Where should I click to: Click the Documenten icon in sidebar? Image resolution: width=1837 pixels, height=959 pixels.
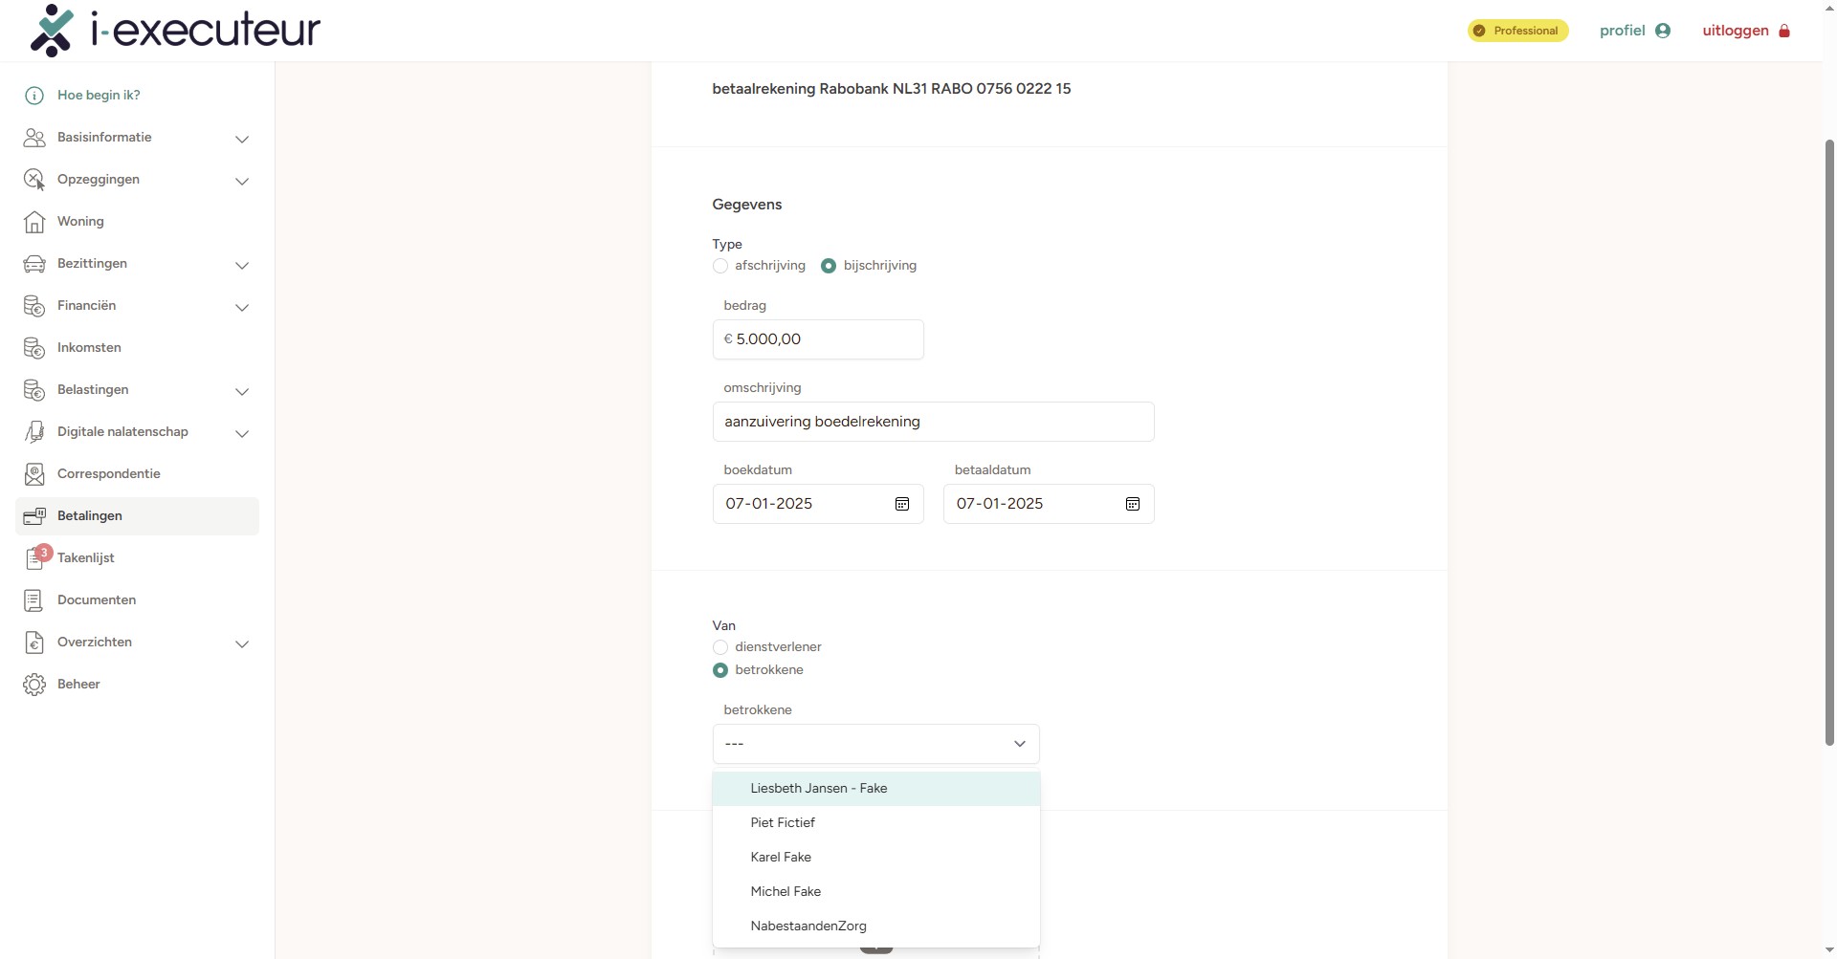tap(34, 600)
